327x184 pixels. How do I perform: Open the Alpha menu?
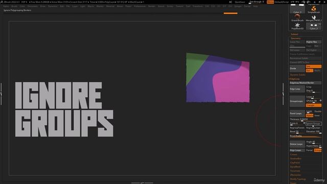click(x=6, y=6)
